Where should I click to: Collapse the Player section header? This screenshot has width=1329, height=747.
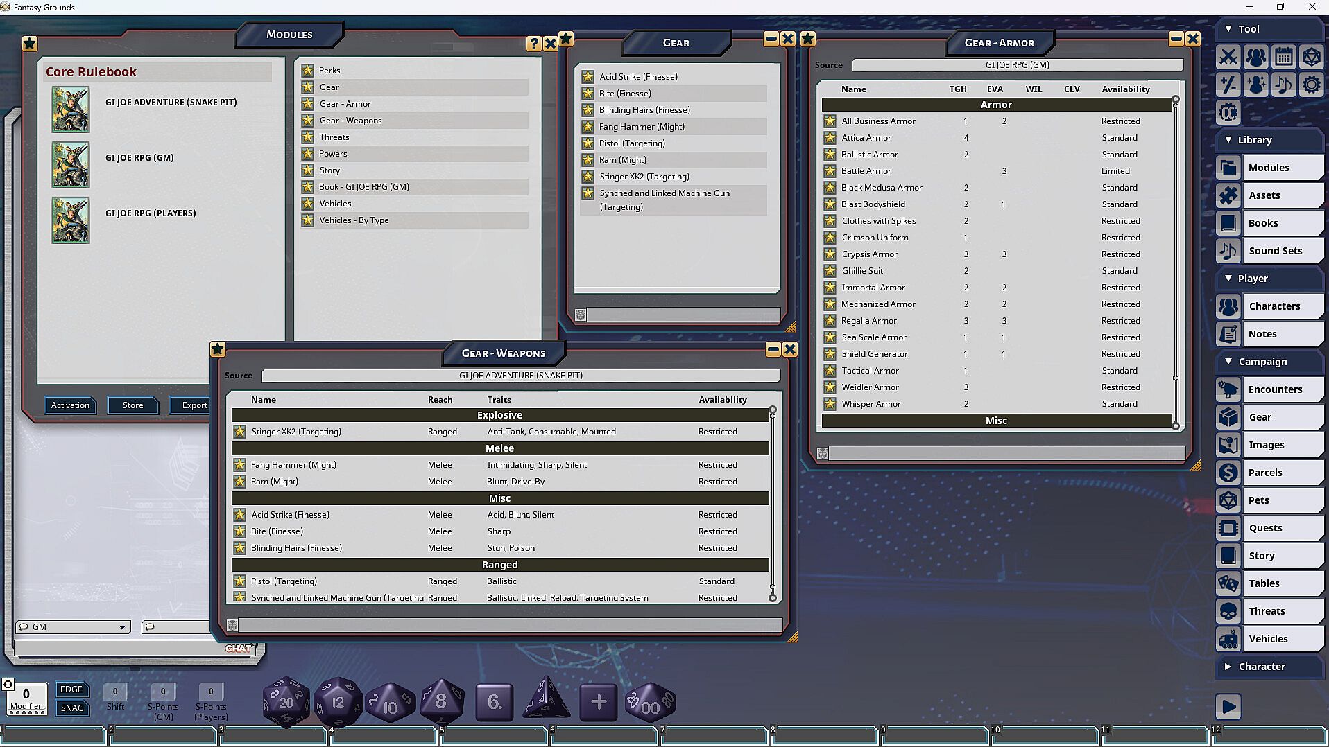[1269, 279]
